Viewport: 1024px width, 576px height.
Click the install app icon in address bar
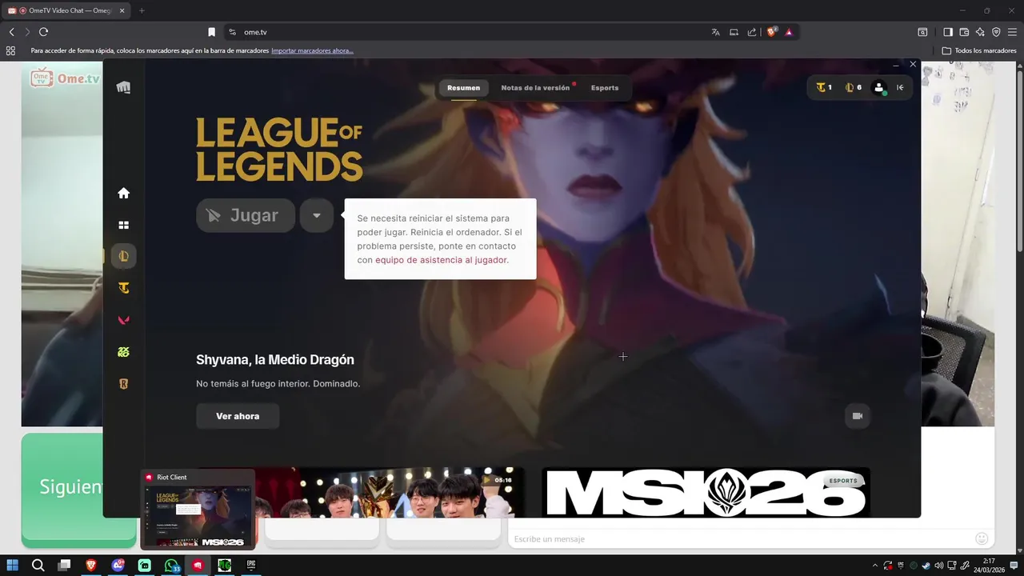click(734, 32)
